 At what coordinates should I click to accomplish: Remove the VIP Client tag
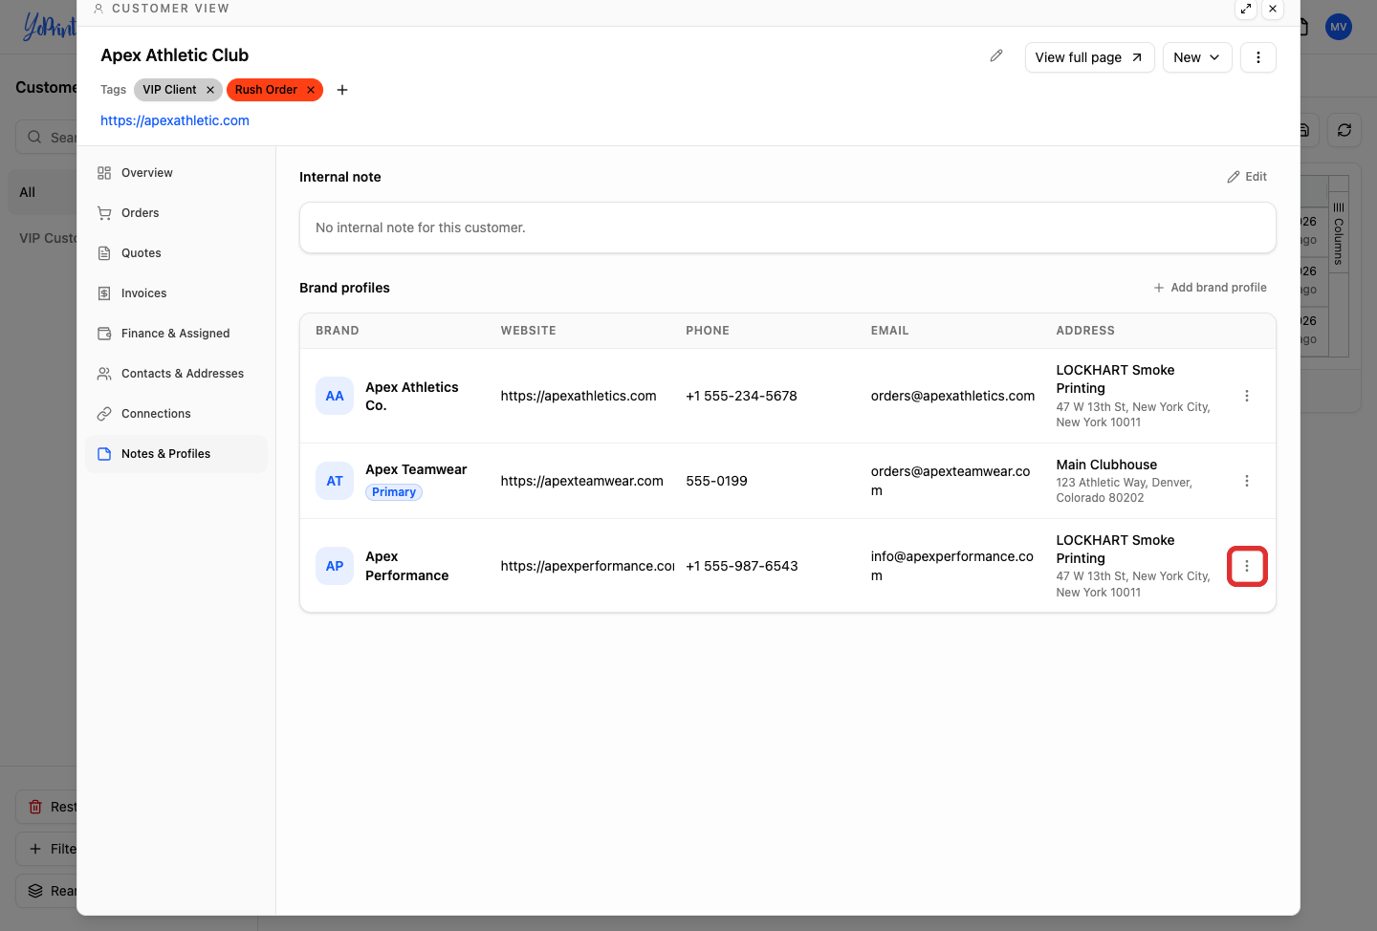point(210,90)
